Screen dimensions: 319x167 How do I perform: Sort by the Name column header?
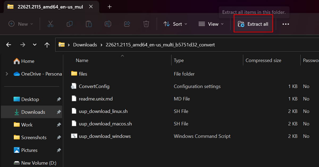82,60
